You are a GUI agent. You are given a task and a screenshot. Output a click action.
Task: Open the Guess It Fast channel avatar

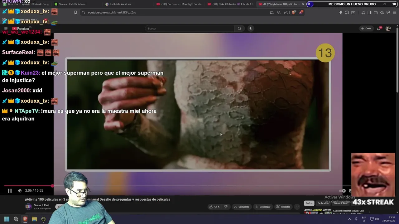[28, 207]
